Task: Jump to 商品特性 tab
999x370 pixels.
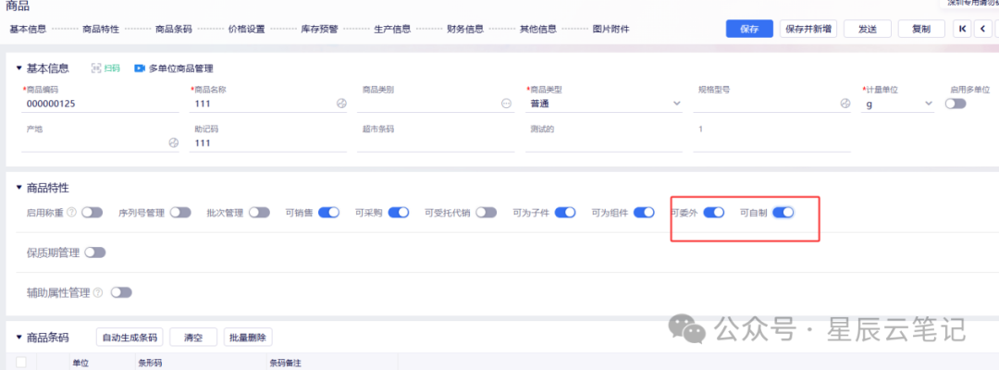Action: pos(101,29)
